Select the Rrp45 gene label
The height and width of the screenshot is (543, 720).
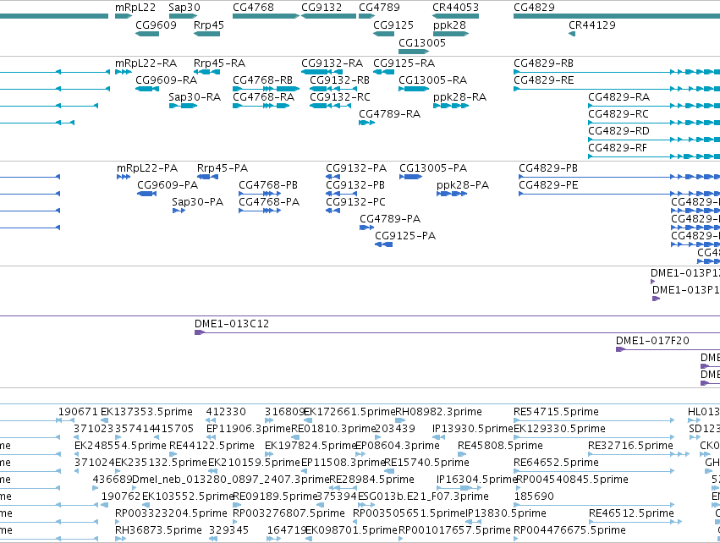208,25
